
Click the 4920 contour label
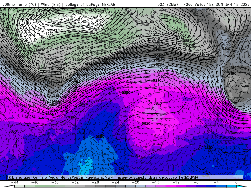pyautogui.click(x=57, y=30)
